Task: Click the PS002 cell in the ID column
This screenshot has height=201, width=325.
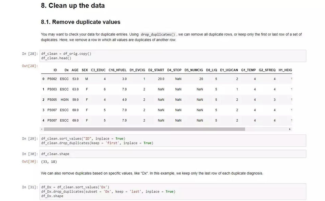Action: tap(52, 79)
